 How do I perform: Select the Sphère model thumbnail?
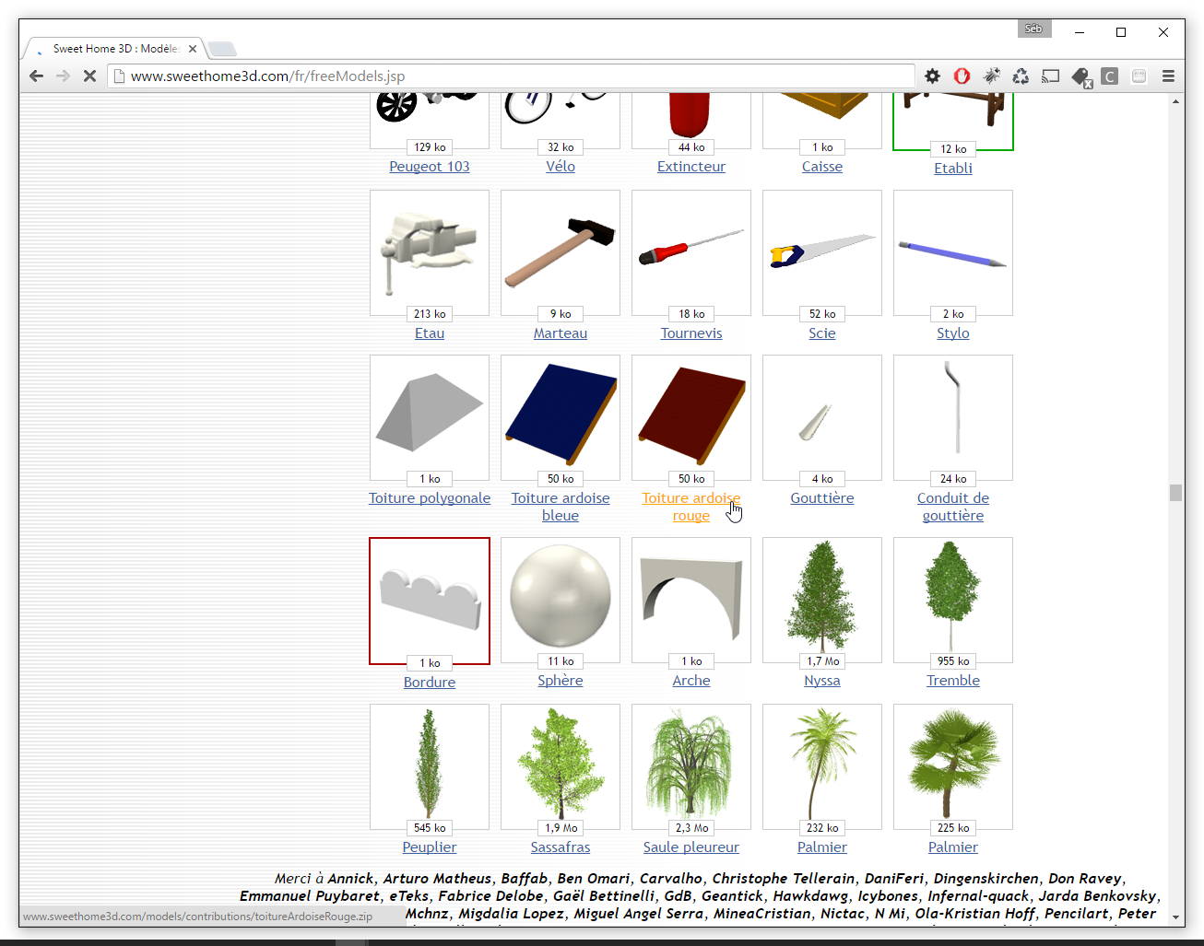tap(560, 596)
